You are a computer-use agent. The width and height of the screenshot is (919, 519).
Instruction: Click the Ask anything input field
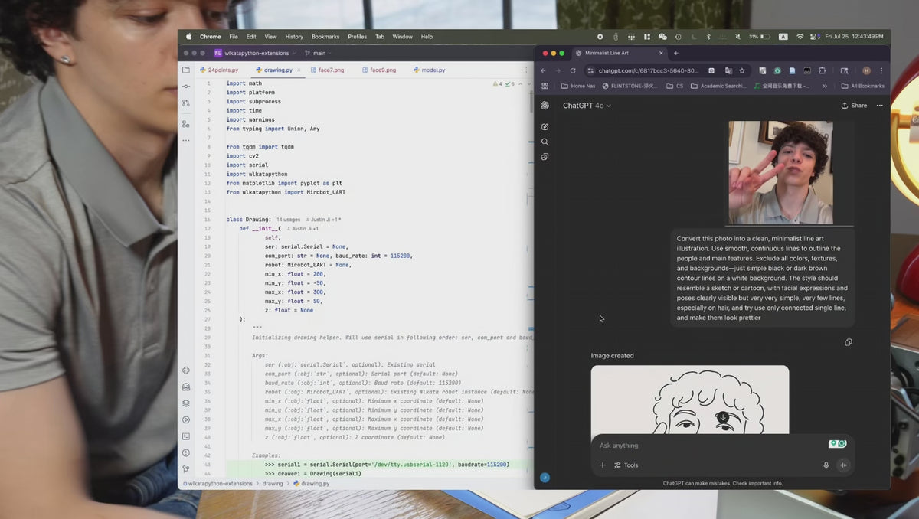[705, 446]
